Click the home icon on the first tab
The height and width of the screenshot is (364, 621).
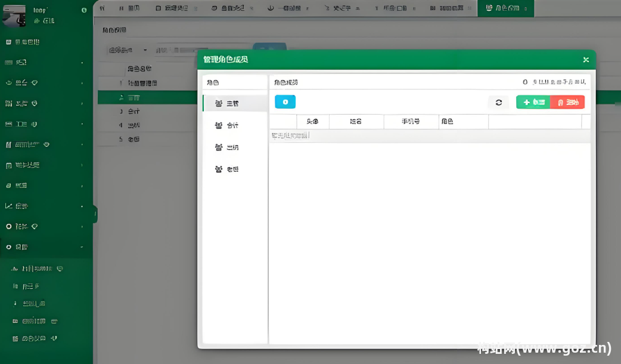[102, 8]
